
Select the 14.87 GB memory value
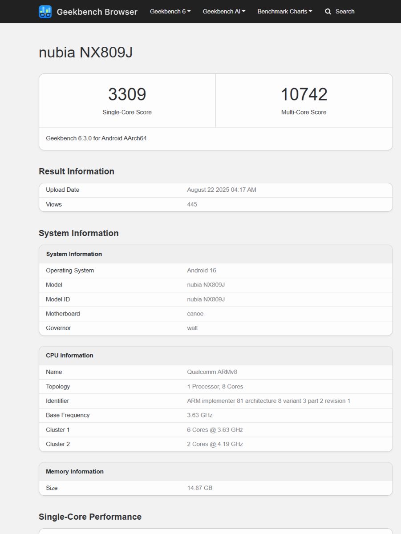pos(200,488)
